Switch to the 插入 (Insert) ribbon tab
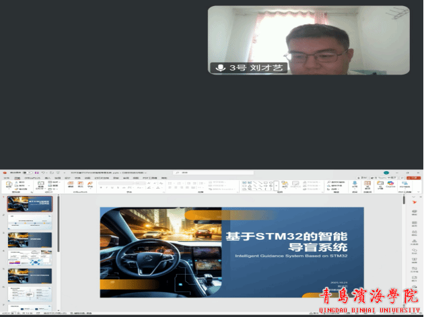This screenshot has height=317, width=424. click(x=47, y=178)
